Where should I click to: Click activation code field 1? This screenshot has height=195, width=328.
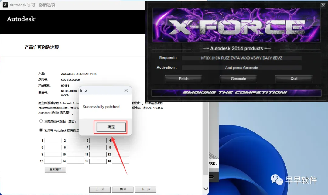(53, 140)
